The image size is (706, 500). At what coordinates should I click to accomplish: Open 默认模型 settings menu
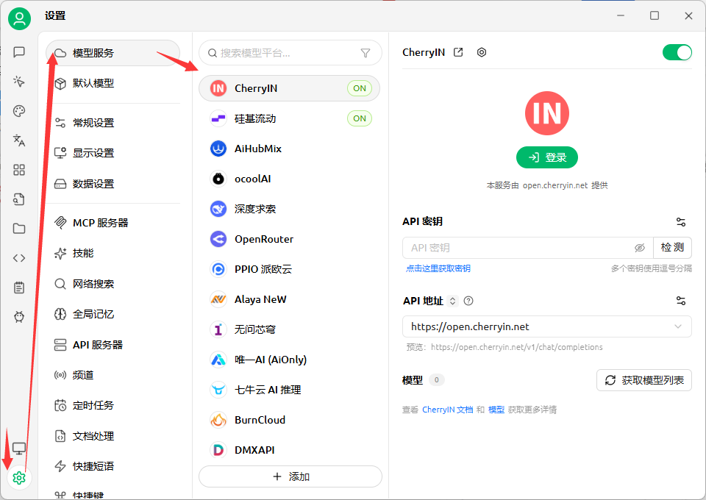113,83
